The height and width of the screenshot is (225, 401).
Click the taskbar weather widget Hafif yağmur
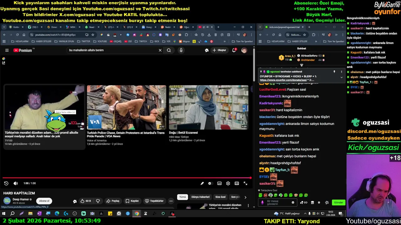point(287,214)
